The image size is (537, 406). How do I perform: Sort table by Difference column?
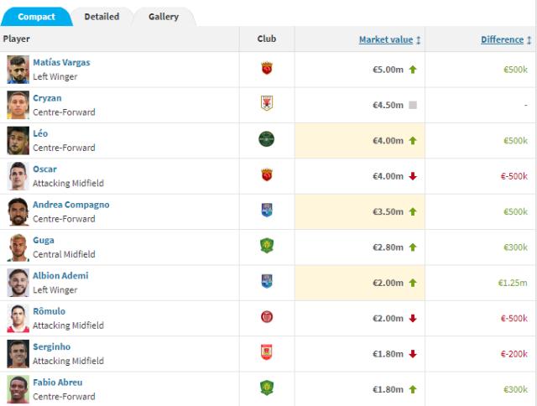502,39
